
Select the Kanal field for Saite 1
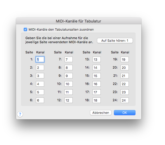pyautogui.click(x=40, y=60)
